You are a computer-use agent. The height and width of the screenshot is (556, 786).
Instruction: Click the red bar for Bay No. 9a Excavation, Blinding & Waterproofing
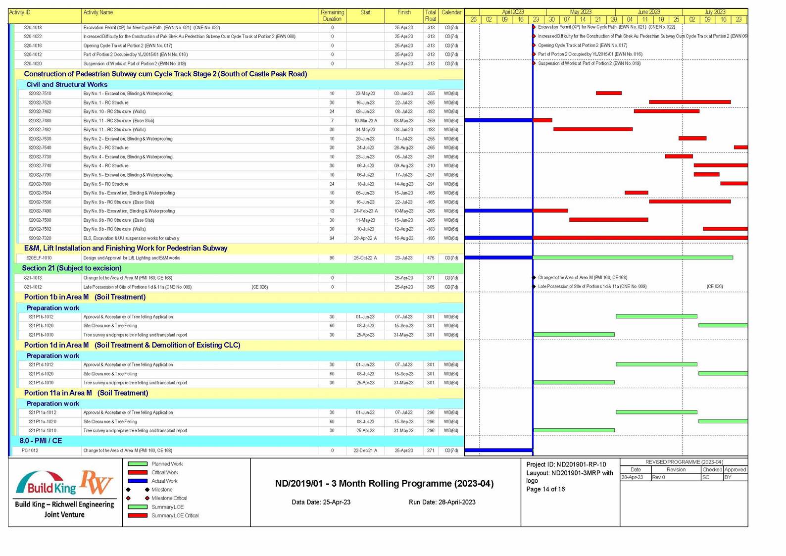(x=637, y=193)
